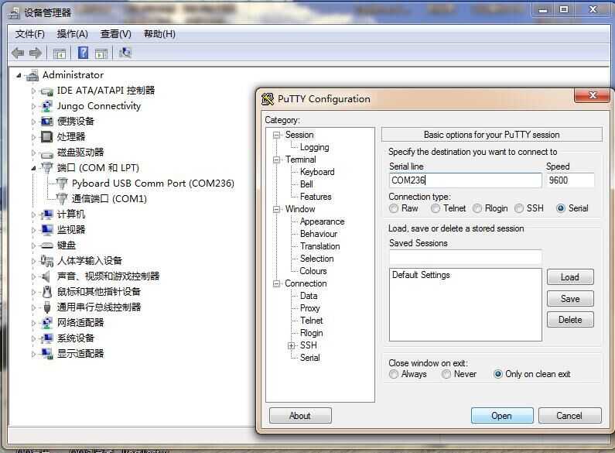The width and height of the screenshot is (615, 453).
Task: Open the 文件(F) menu
Action: tap(30, 34)
